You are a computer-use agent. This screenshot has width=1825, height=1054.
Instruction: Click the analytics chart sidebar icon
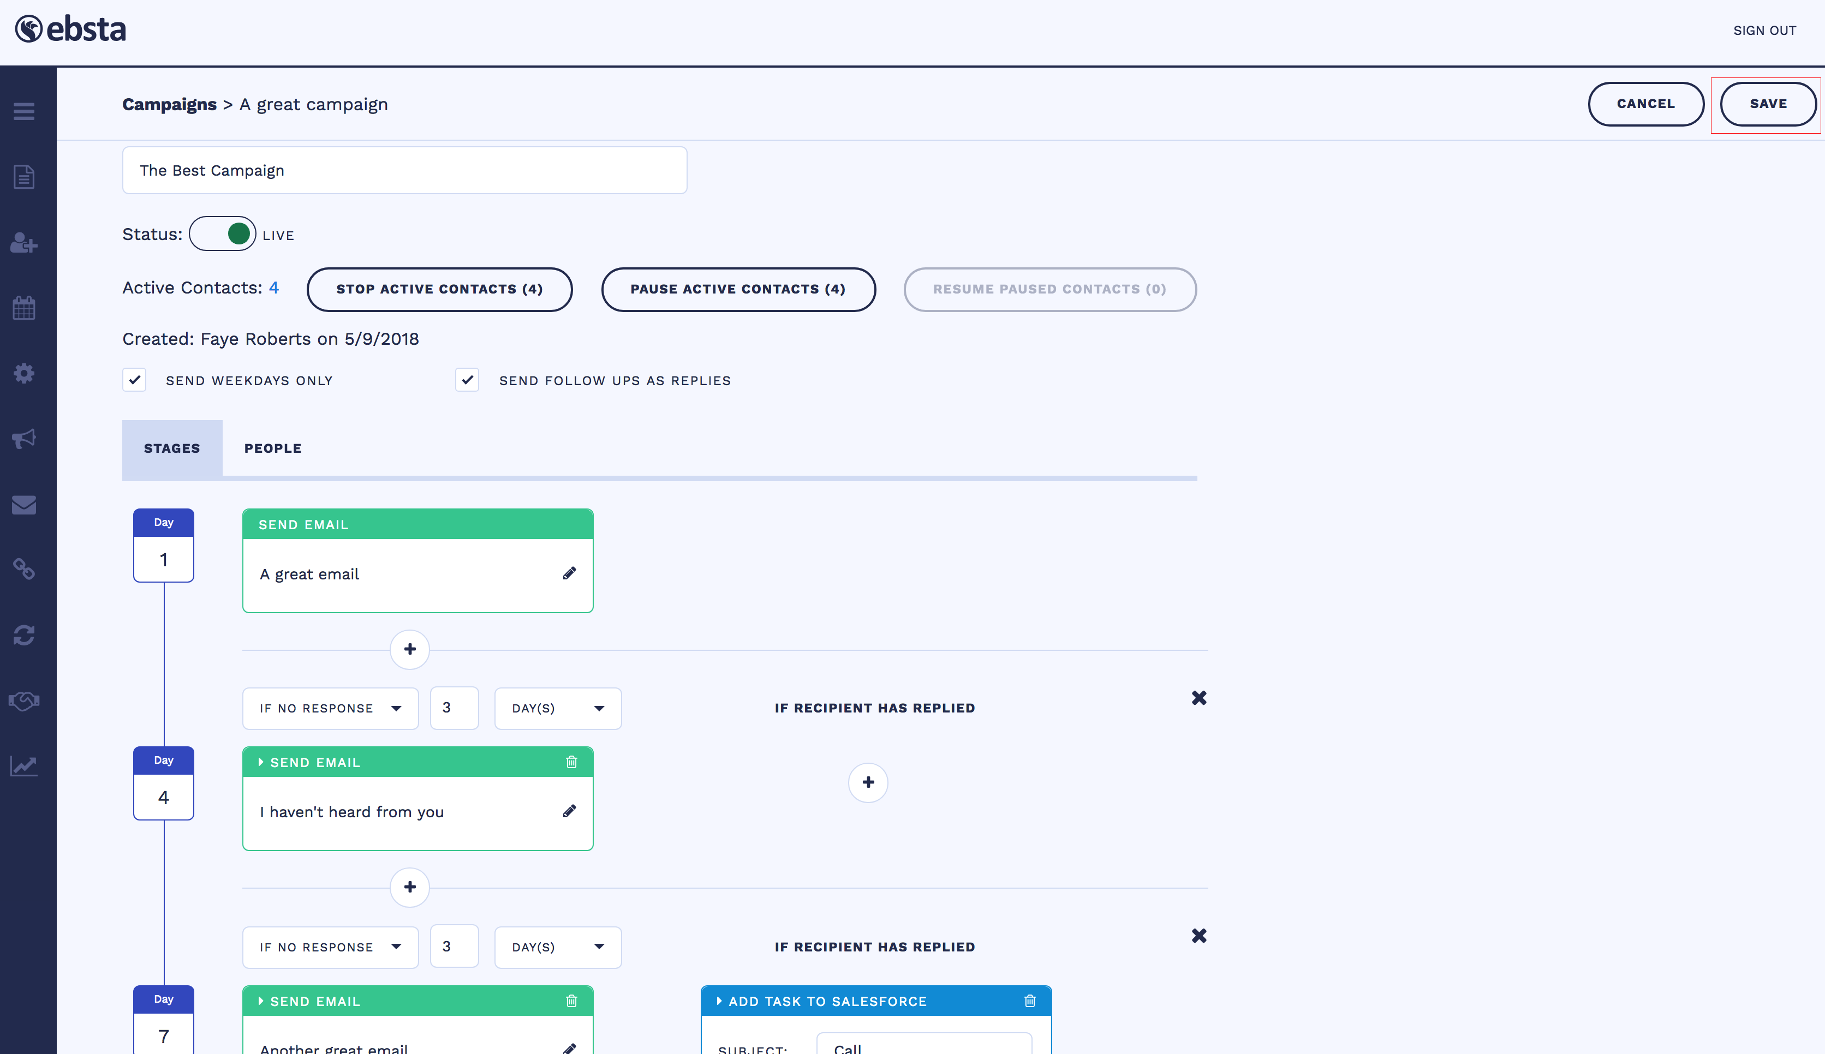coord(24,766)
